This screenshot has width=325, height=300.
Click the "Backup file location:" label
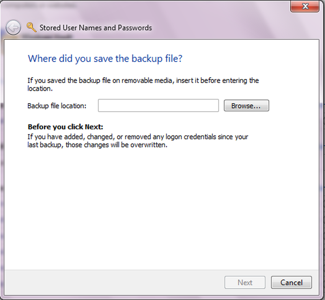[x=57, y=106]
